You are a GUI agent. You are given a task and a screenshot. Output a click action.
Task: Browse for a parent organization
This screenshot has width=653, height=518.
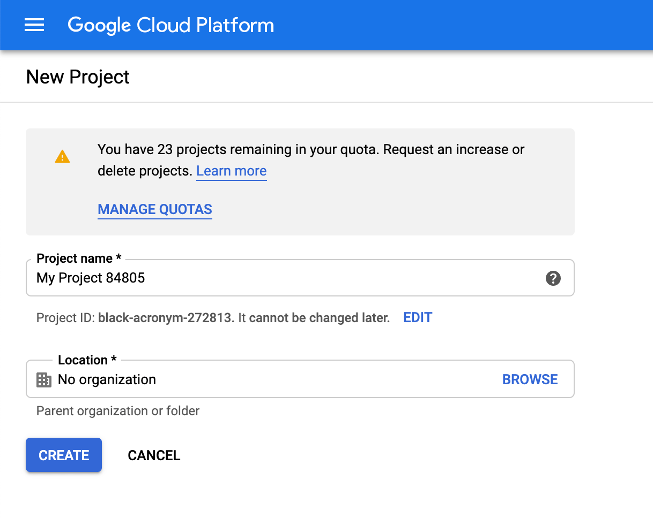[x=530, y=379]
